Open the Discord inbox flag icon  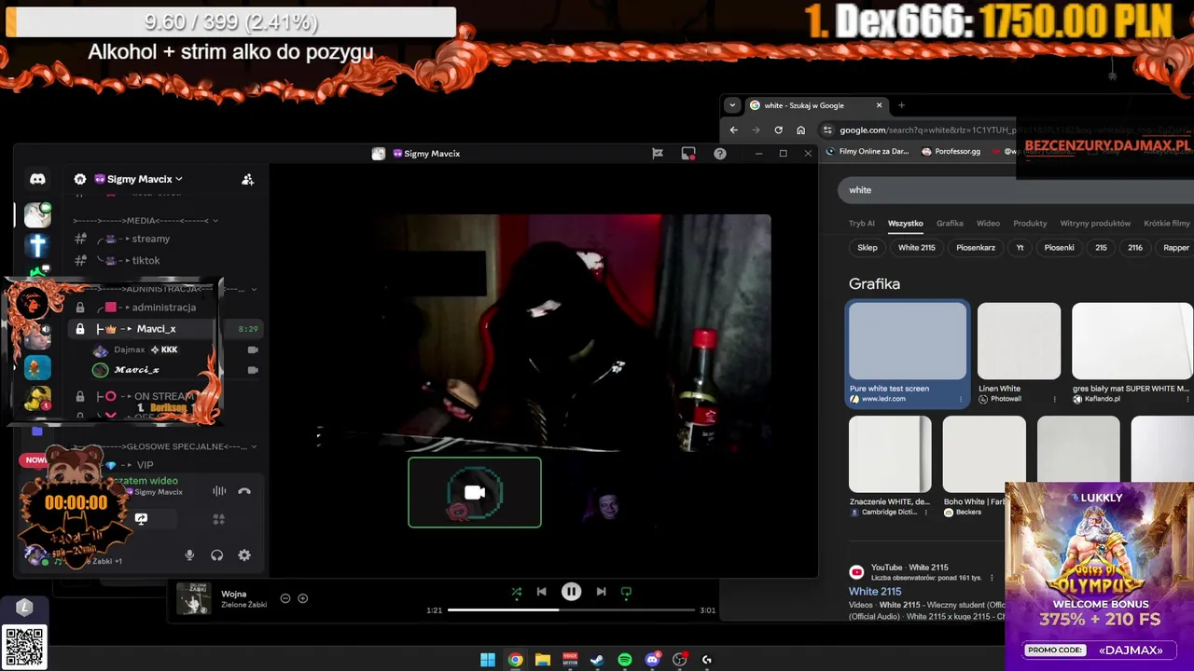pos(658,154)
